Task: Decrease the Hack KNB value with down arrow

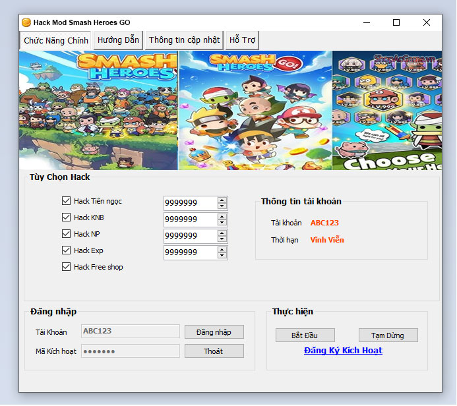Action: coord(222,223)
